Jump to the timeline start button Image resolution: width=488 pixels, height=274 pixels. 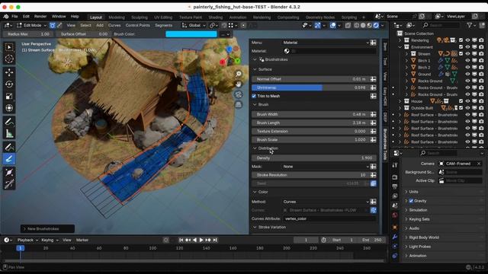click(181, 241)
